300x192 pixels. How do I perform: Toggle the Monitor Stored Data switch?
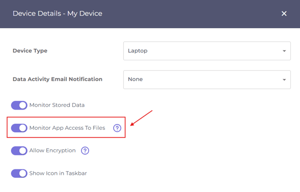click(x=19, y=105)
